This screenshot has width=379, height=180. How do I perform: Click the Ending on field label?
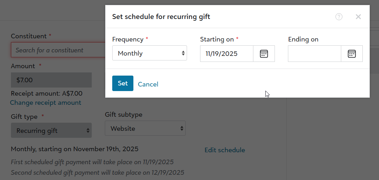click(x=303, y=39)
